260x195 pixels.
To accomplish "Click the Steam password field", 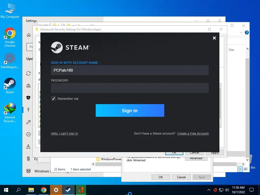I will pyautogui.click(x=130, y=88).
